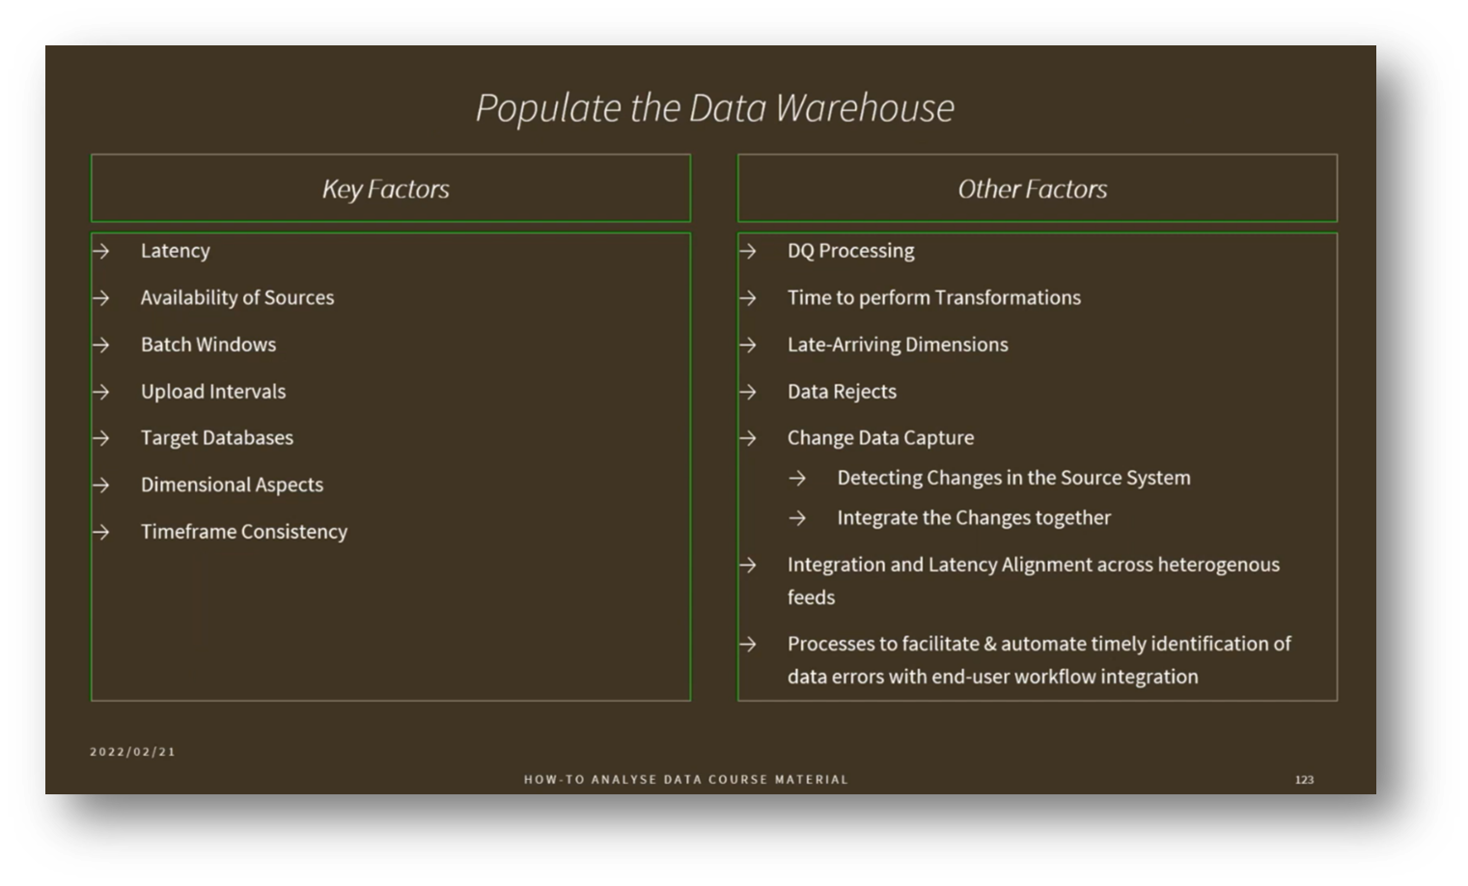This screenshot has height=886, width=1468.
Task: Select the 'Key Factors' heading box
Action: pyautogui.click(x=391, y=188)
